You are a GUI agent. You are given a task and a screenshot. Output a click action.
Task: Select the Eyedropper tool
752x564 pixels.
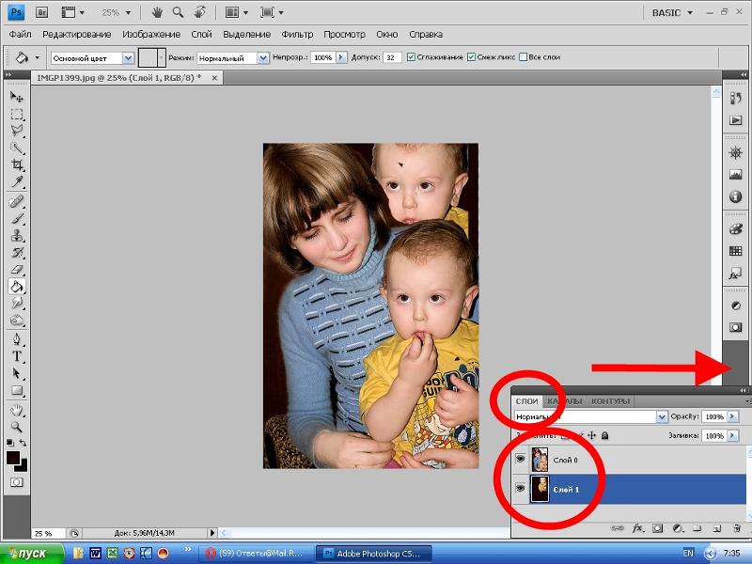coord(17,181)
